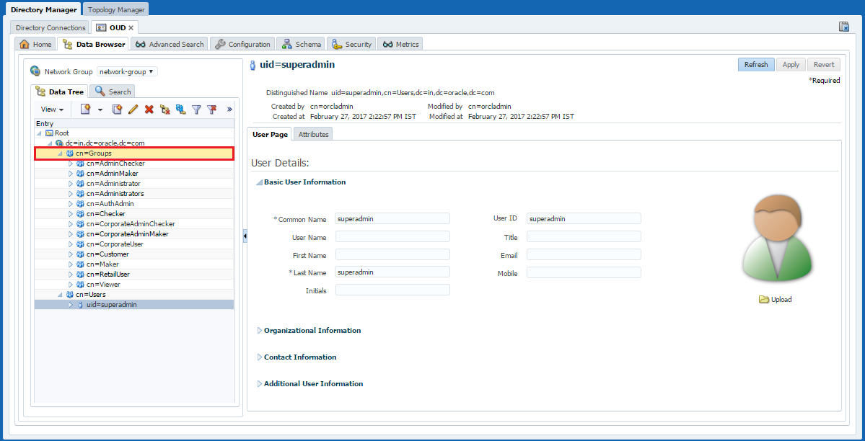
Task: Collapse the left pane using splitter arrow
Action: point(245,236)
